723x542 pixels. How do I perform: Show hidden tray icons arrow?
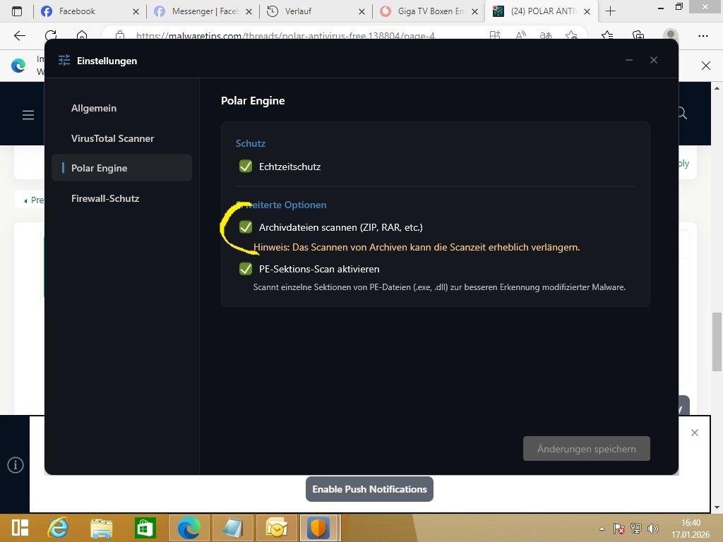click(602, 529)
